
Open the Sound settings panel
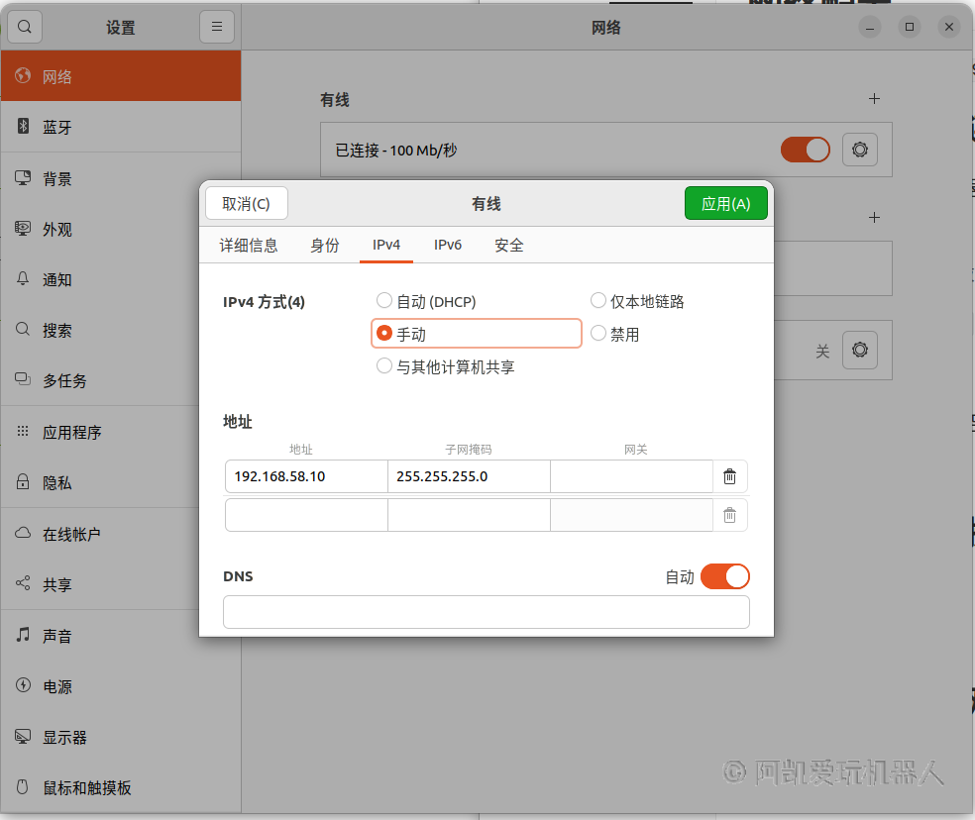pyautogui.click(x=57, y=636)
